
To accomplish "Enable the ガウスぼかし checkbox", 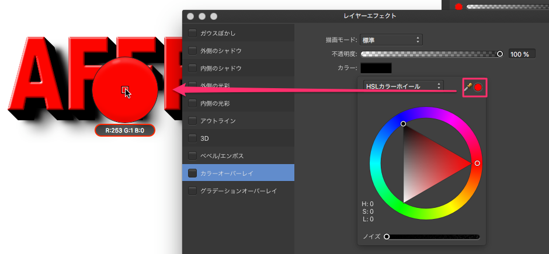I will coord(193,33).
